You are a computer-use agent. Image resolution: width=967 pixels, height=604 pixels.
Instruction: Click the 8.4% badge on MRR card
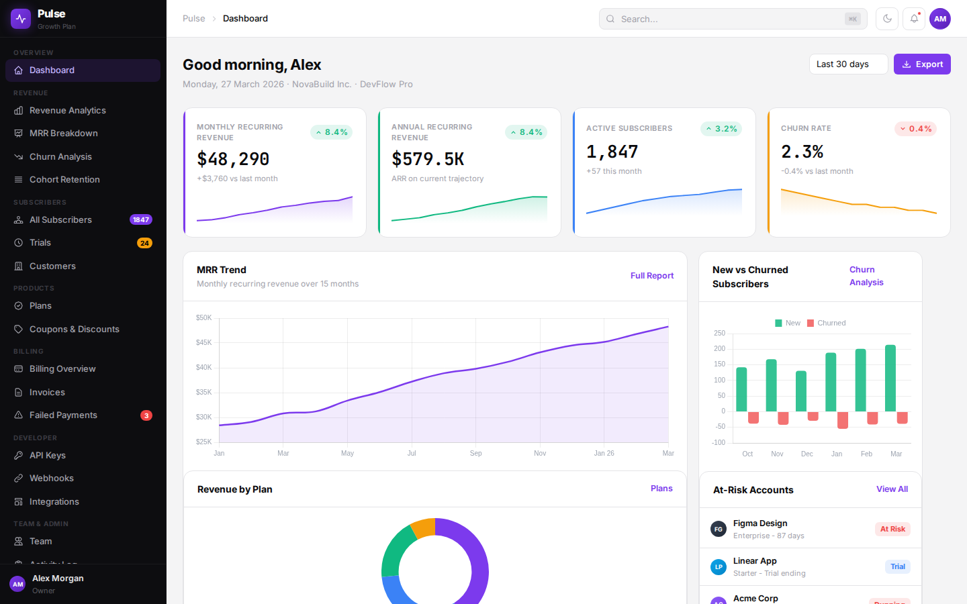pyautogui.click(x=331, y=132)
